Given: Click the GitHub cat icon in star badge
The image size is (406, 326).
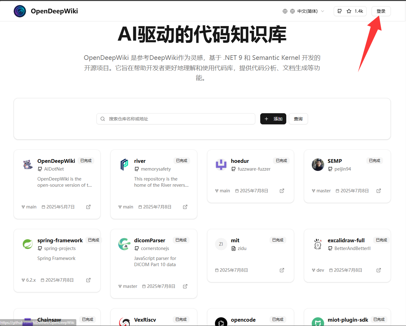Looking at the screenshot, I should pyautogui.click(x=339, y=11).
